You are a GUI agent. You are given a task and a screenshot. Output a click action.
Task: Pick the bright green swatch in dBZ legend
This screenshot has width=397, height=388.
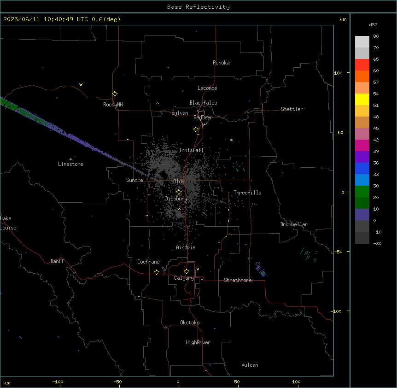tap(362, 192)
